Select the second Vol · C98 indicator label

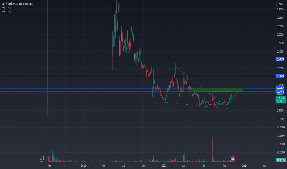click(x=6, y=12)
